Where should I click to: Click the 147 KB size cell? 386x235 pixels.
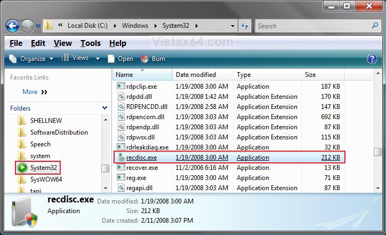(x=331, y=106)
